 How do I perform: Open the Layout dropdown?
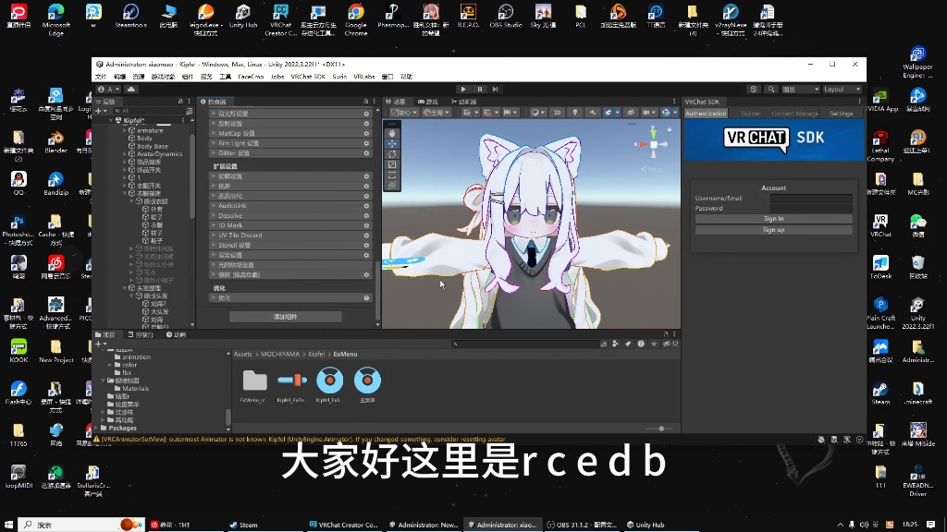(842, 90)
